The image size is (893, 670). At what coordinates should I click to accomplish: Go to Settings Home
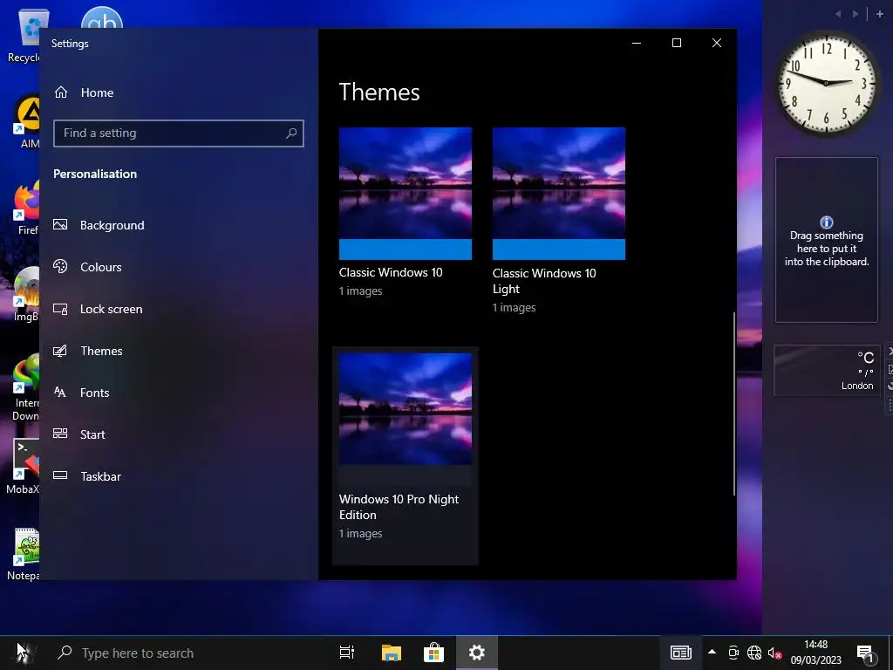pos(85,92)
